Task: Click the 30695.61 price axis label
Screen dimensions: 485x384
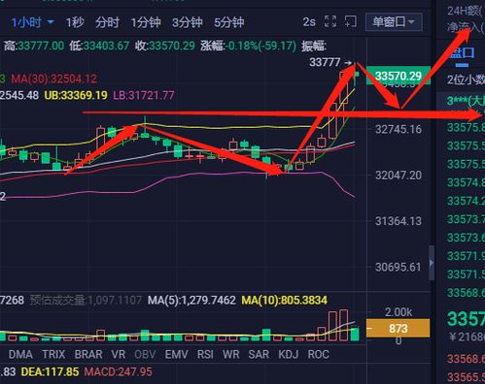Action: coord(398,267)
